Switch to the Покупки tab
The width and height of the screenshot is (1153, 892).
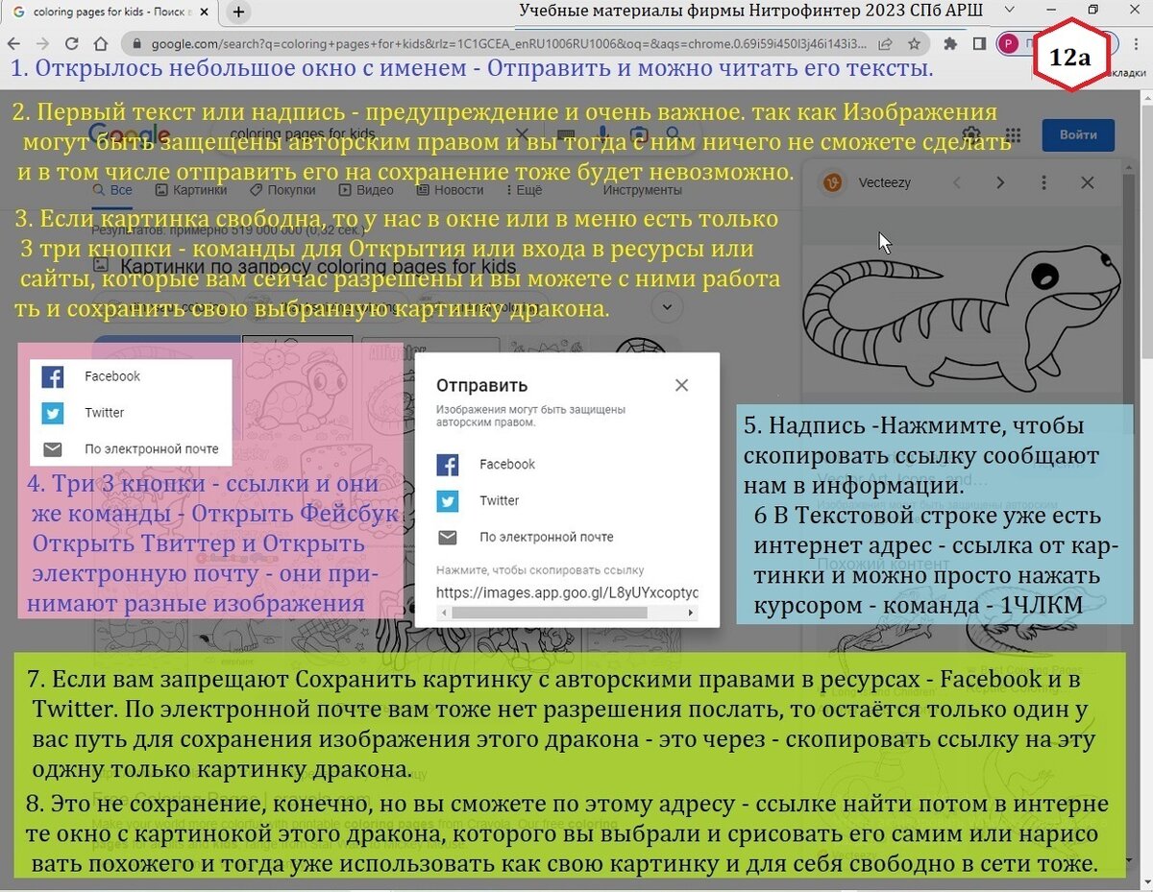coord(282,190)
